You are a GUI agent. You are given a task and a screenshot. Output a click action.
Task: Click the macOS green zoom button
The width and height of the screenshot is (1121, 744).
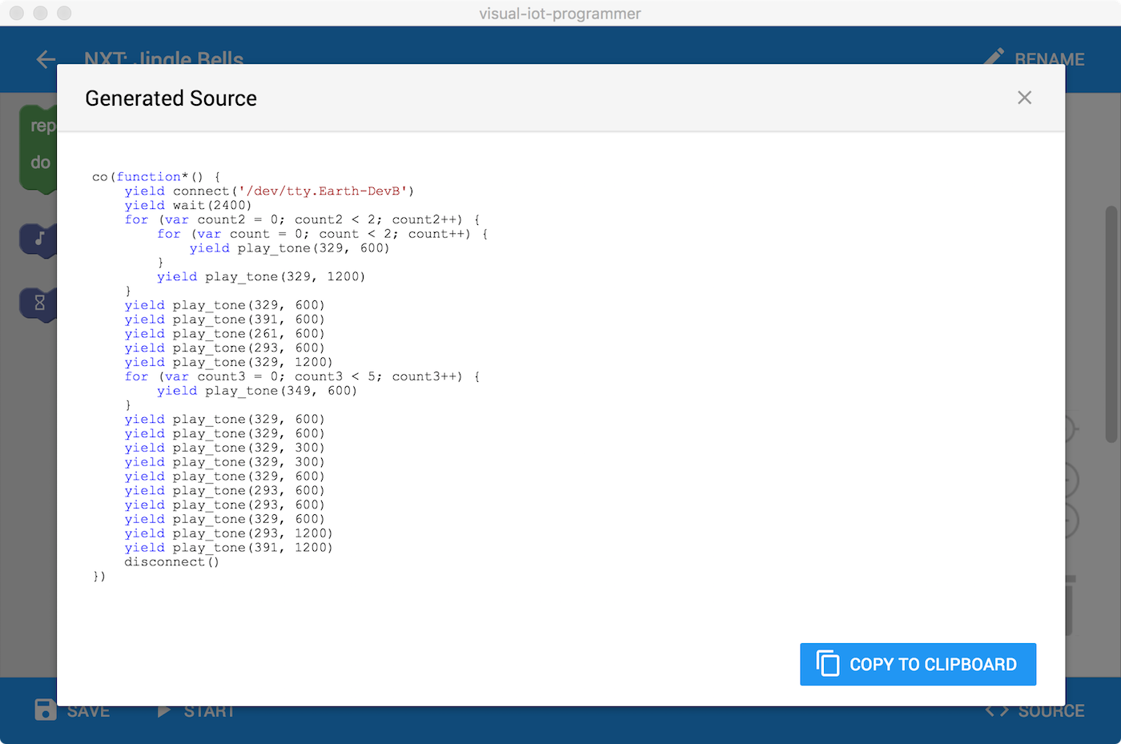tap(65, 13)
